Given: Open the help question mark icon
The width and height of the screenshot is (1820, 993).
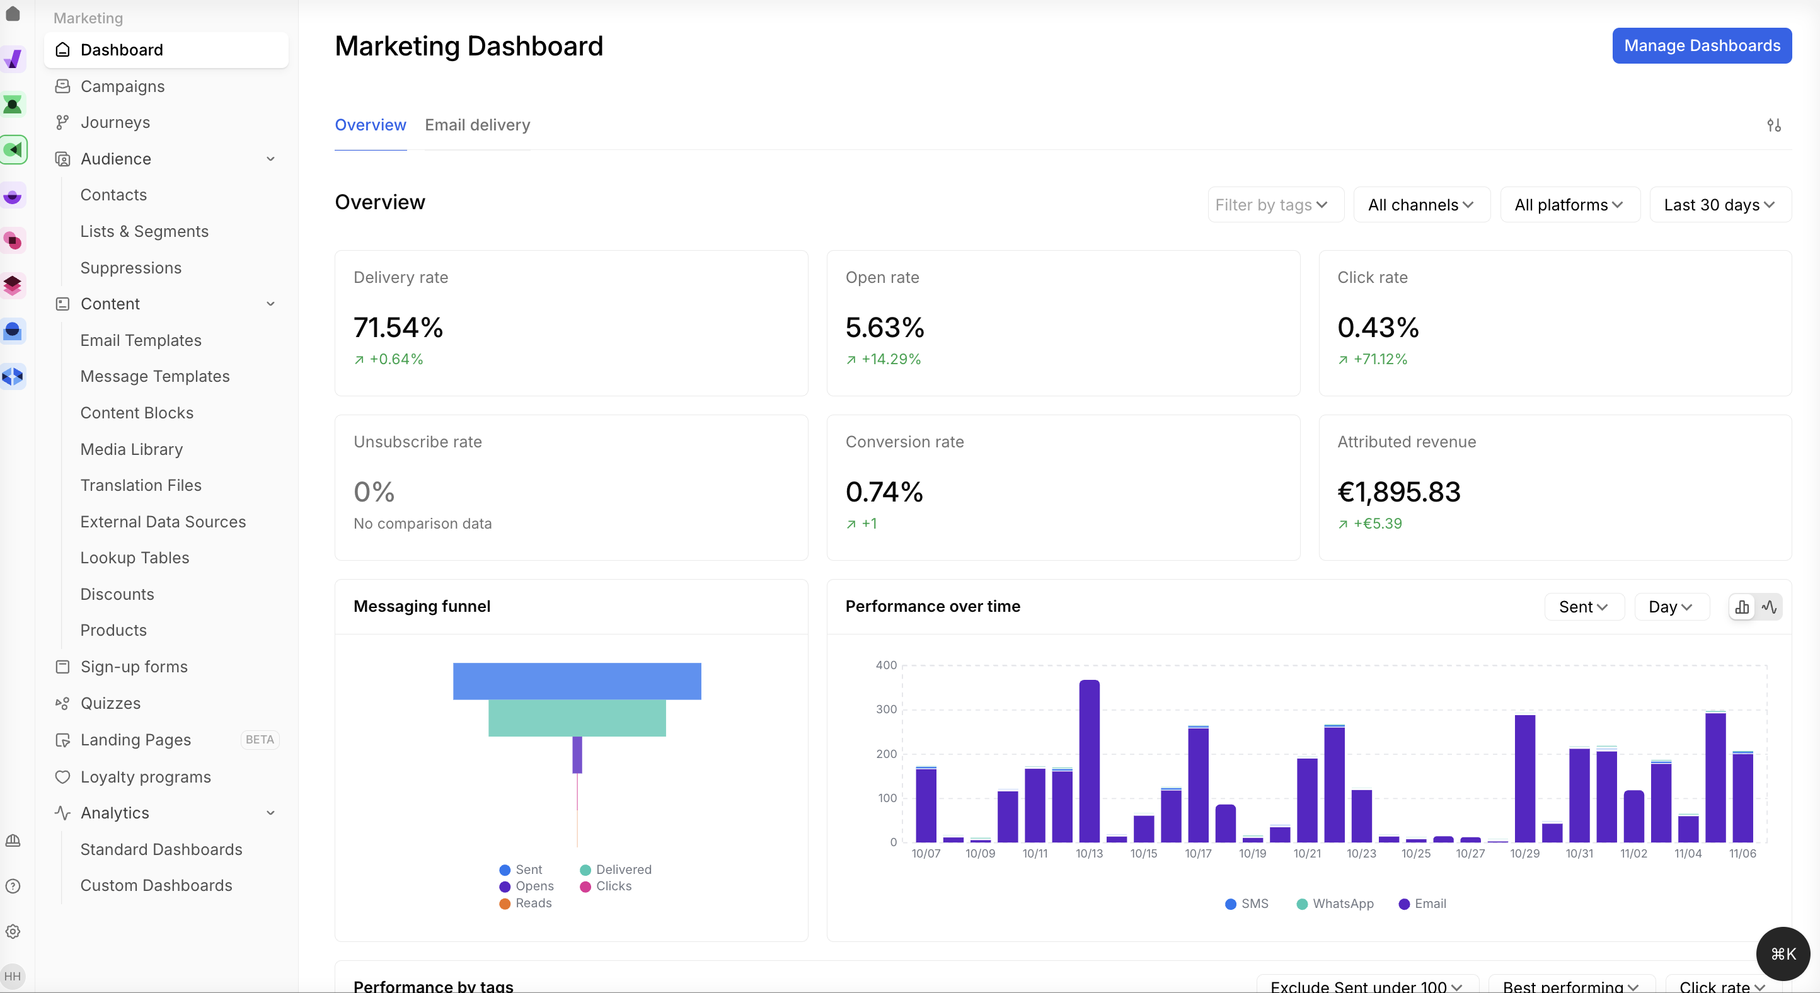Looking at the screenshot, I should point(13,887).
